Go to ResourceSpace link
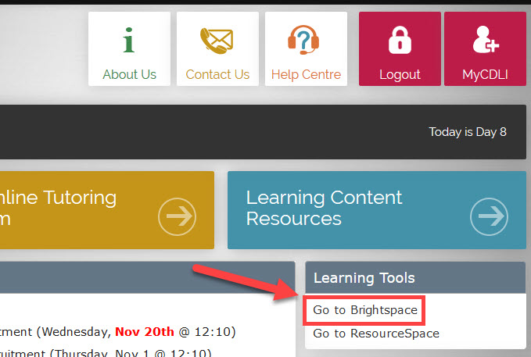This screenshot has height=357, width=531. pos(376,334)
